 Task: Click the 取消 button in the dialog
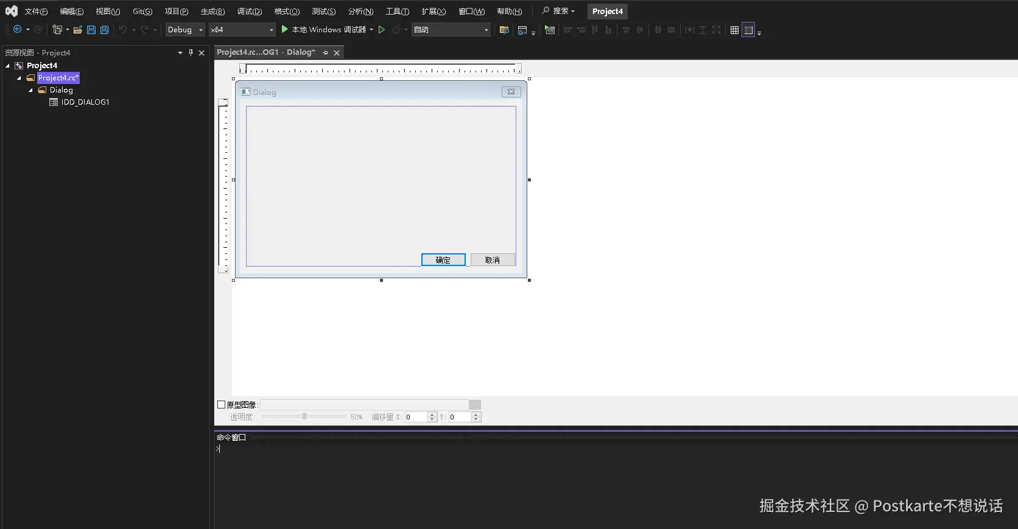[x=493, y=260]
